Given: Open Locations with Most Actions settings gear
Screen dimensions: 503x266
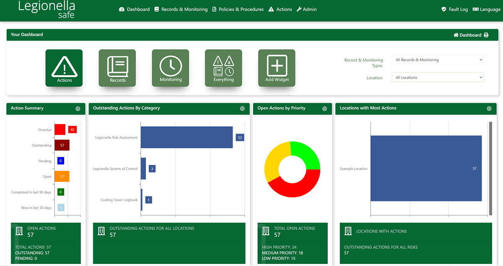Looking at the screenshot, I should [x=489, y=108].
